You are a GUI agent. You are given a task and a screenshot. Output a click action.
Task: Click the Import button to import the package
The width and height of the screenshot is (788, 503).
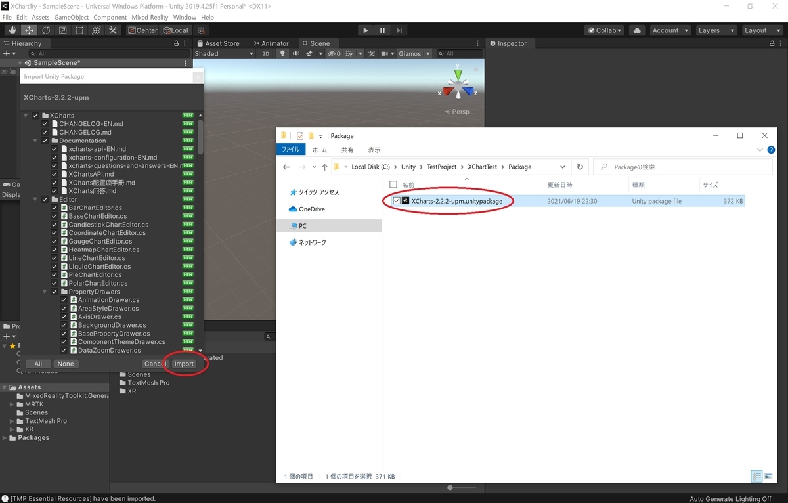tap(184, 363)
